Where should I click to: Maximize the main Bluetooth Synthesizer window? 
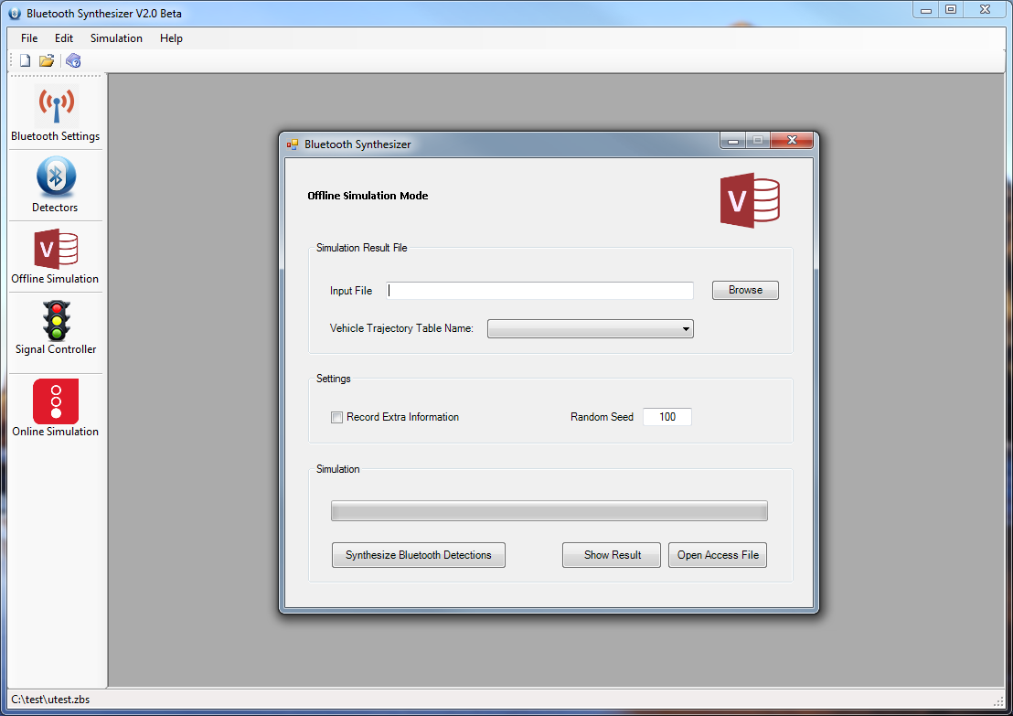[x=950, y=10]
